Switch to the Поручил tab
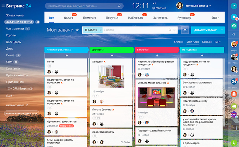239x147 pixels. point(112,18)
